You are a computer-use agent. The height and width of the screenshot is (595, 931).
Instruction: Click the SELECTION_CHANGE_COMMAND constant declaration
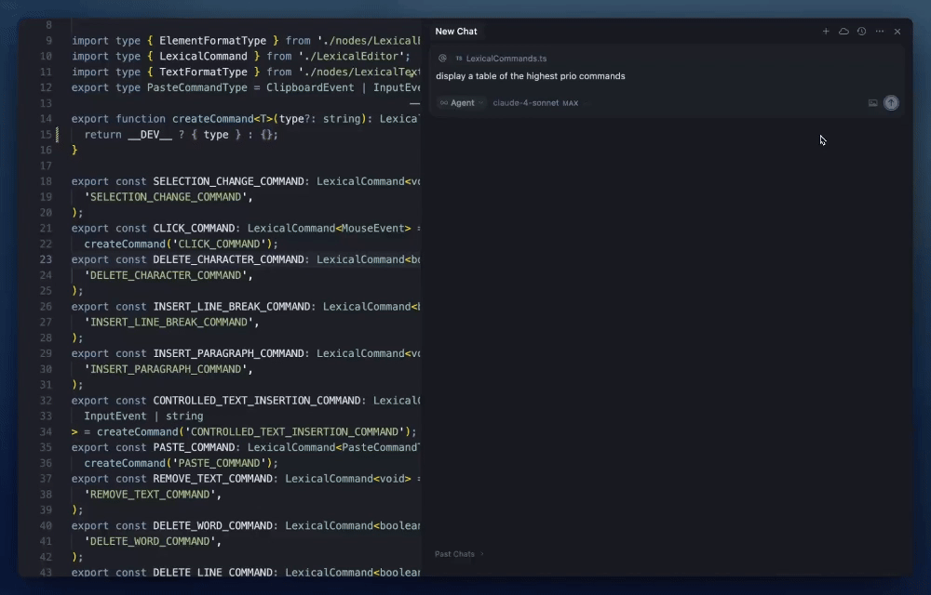click(228, 181)
